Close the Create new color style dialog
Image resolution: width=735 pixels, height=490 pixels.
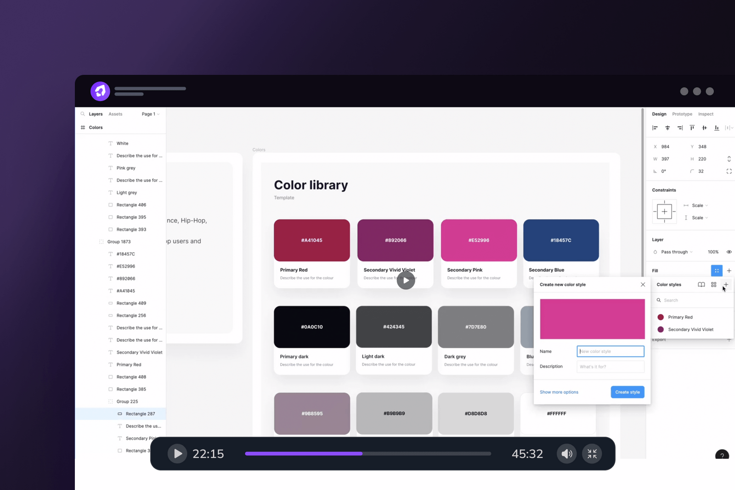pyautogui.click(x=643, y=284)
